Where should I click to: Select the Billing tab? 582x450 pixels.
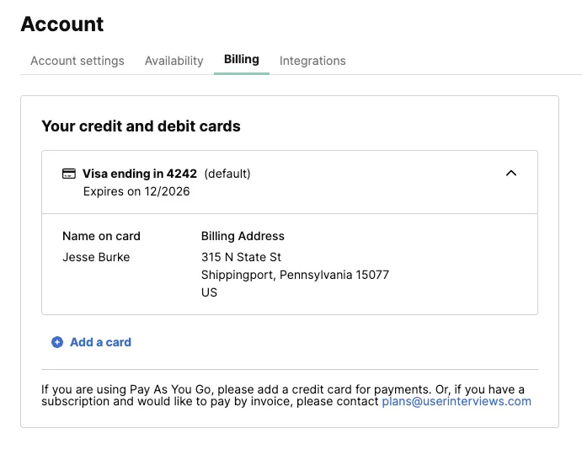coord(242,59)
